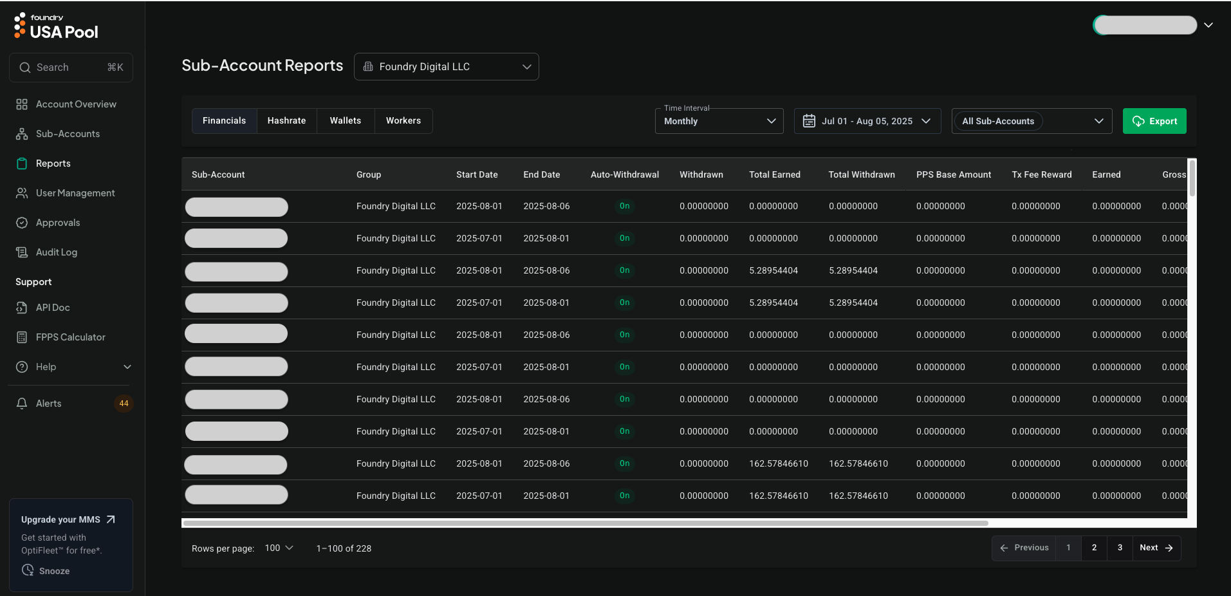Toggle Auto-Withdrawal On badge in last visible row
1231x596 pixels.
pyautogui.click(x=624, y=496)
